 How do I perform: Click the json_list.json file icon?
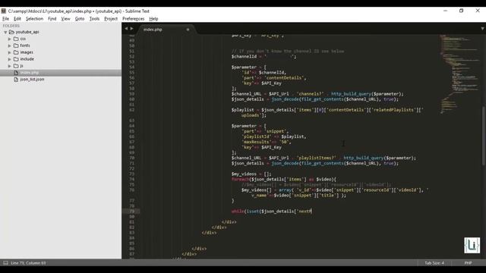click(16, 80)
